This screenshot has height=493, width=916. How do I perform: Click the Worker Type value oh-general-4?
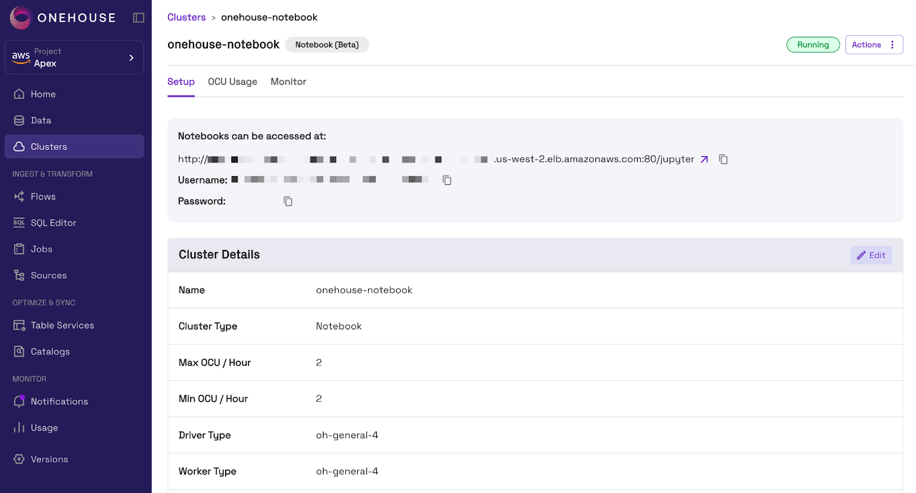[347, 471]
